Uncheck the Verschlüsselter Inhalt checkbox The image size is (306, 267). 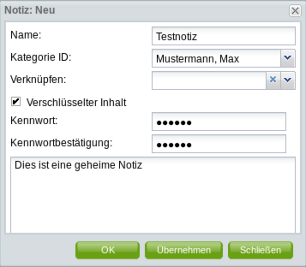[16, 102]
